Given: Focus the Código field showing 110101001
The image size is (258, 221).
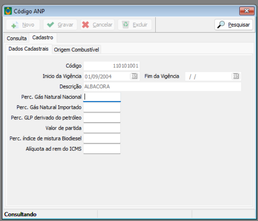Looking at the screenshot, I should (111, 66).
